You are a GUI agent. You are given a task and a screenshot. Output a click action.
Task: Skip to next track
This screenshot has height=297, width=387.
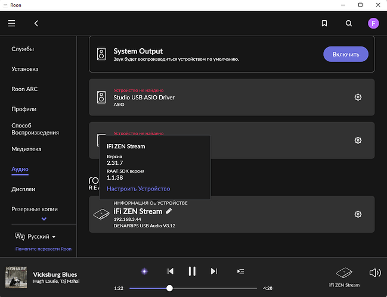(x=213, y=271)
